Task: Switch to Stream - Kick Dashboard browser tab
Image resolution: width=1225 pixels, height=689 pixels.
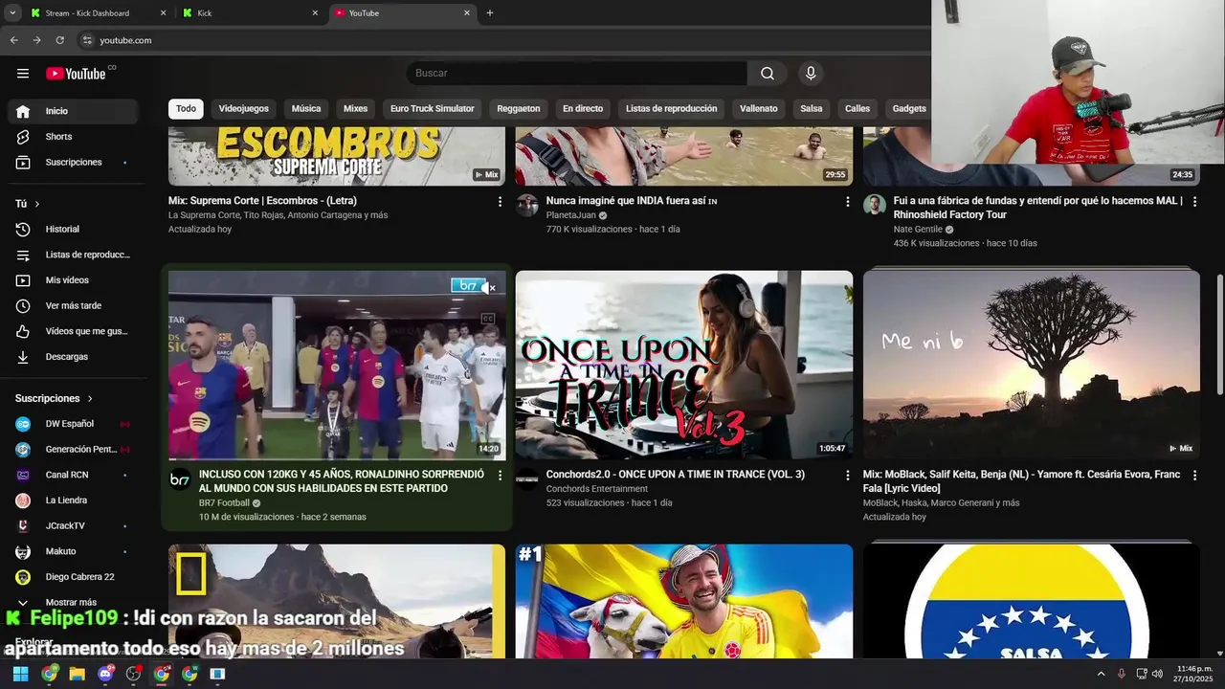Action: (98, 13)
